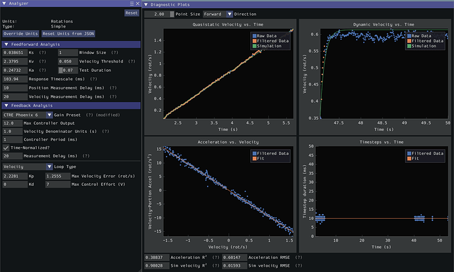Click the Kd value field
The width and height of the screenshot is (454, 272).
pos(14,184)
